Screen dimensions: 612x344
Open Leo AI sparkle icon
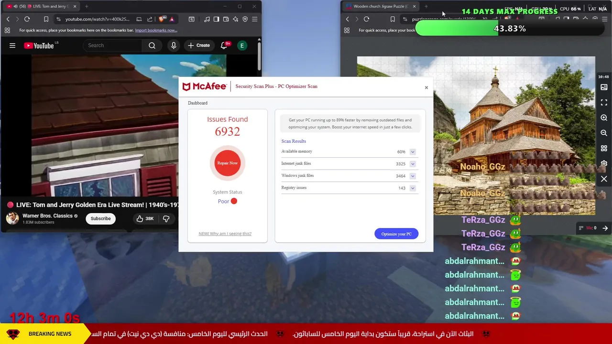pos(235,19)
